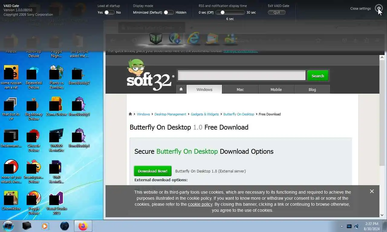The image size is (387, 232).
Task: Select the BonziBuddy2 desktop icon
Action: (79, 76)
